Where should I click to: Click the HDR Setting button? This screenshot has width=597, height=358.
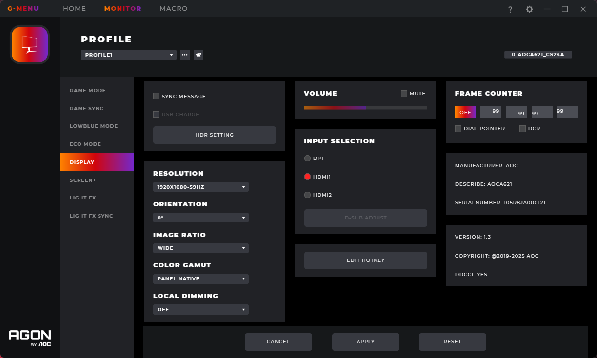pos(215,135)
